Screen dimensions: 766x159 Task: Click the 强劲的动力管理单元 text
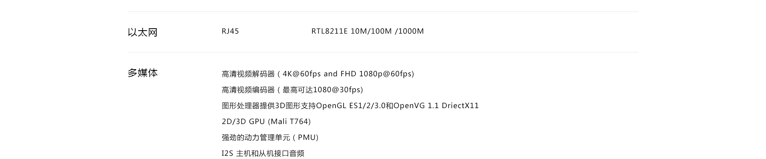256,138
